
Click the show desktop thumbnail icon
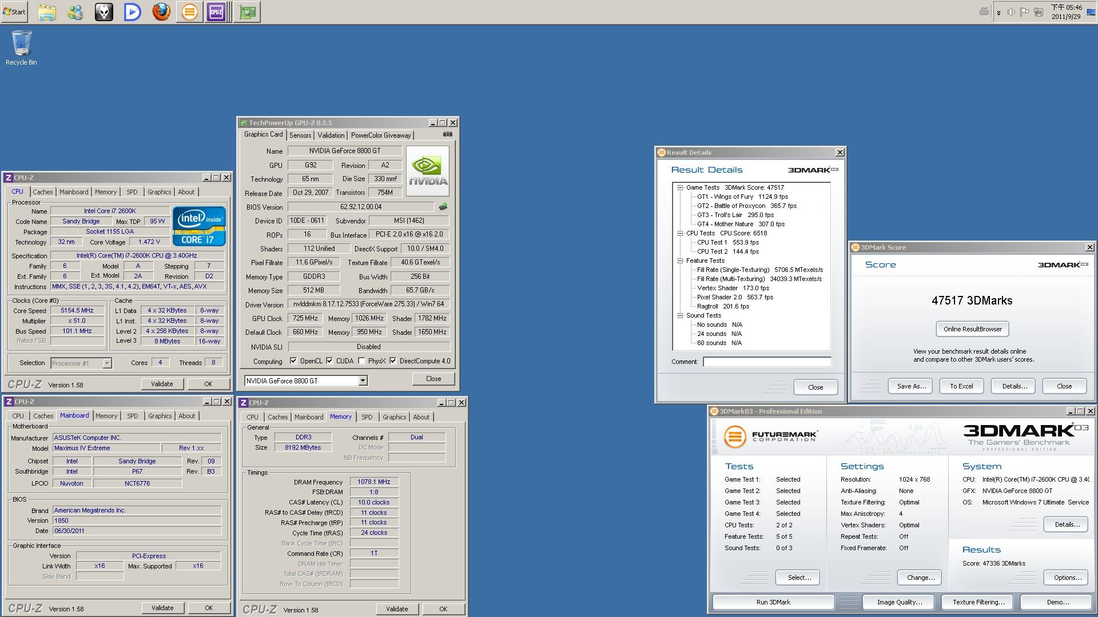point(1091,11)
